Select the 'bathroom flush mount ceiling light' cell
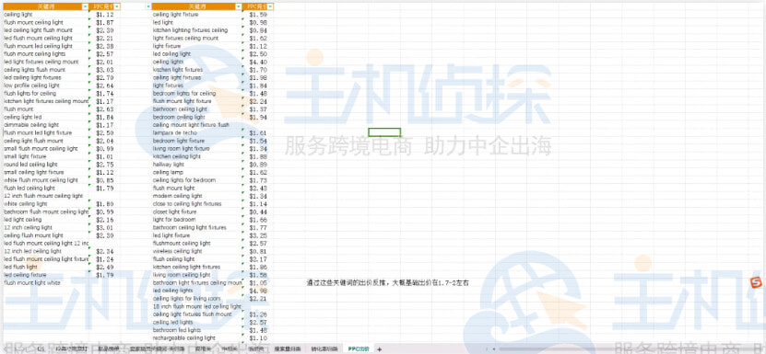 point(46,211)
